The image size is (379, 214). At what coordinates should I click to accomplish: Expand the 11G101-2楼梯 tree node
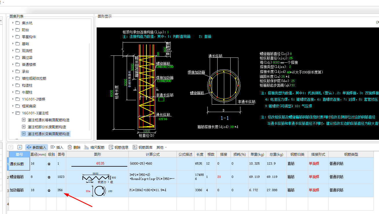(x=13, y=99)
